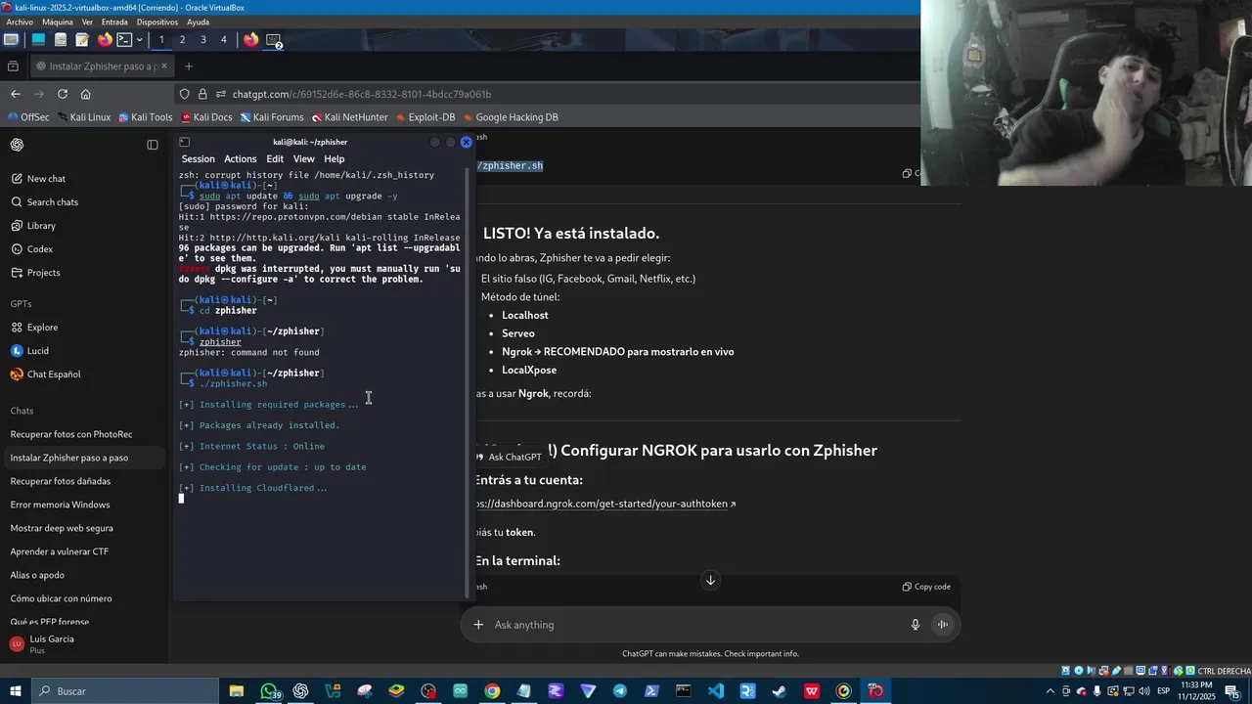
Task: Open terminal Session menu
Action: tap(198, 159)
